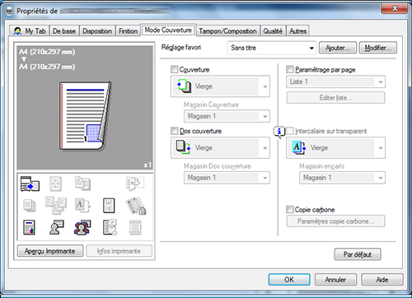Click the Infos imprimante button
Screen dimensions: 412x298
point(119,251)
